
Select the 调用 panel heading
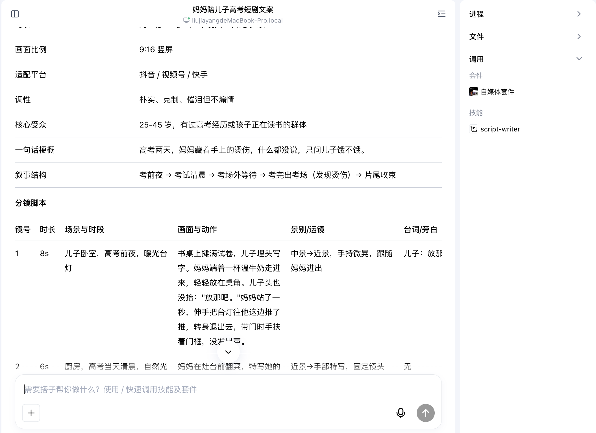click(476, 59)
